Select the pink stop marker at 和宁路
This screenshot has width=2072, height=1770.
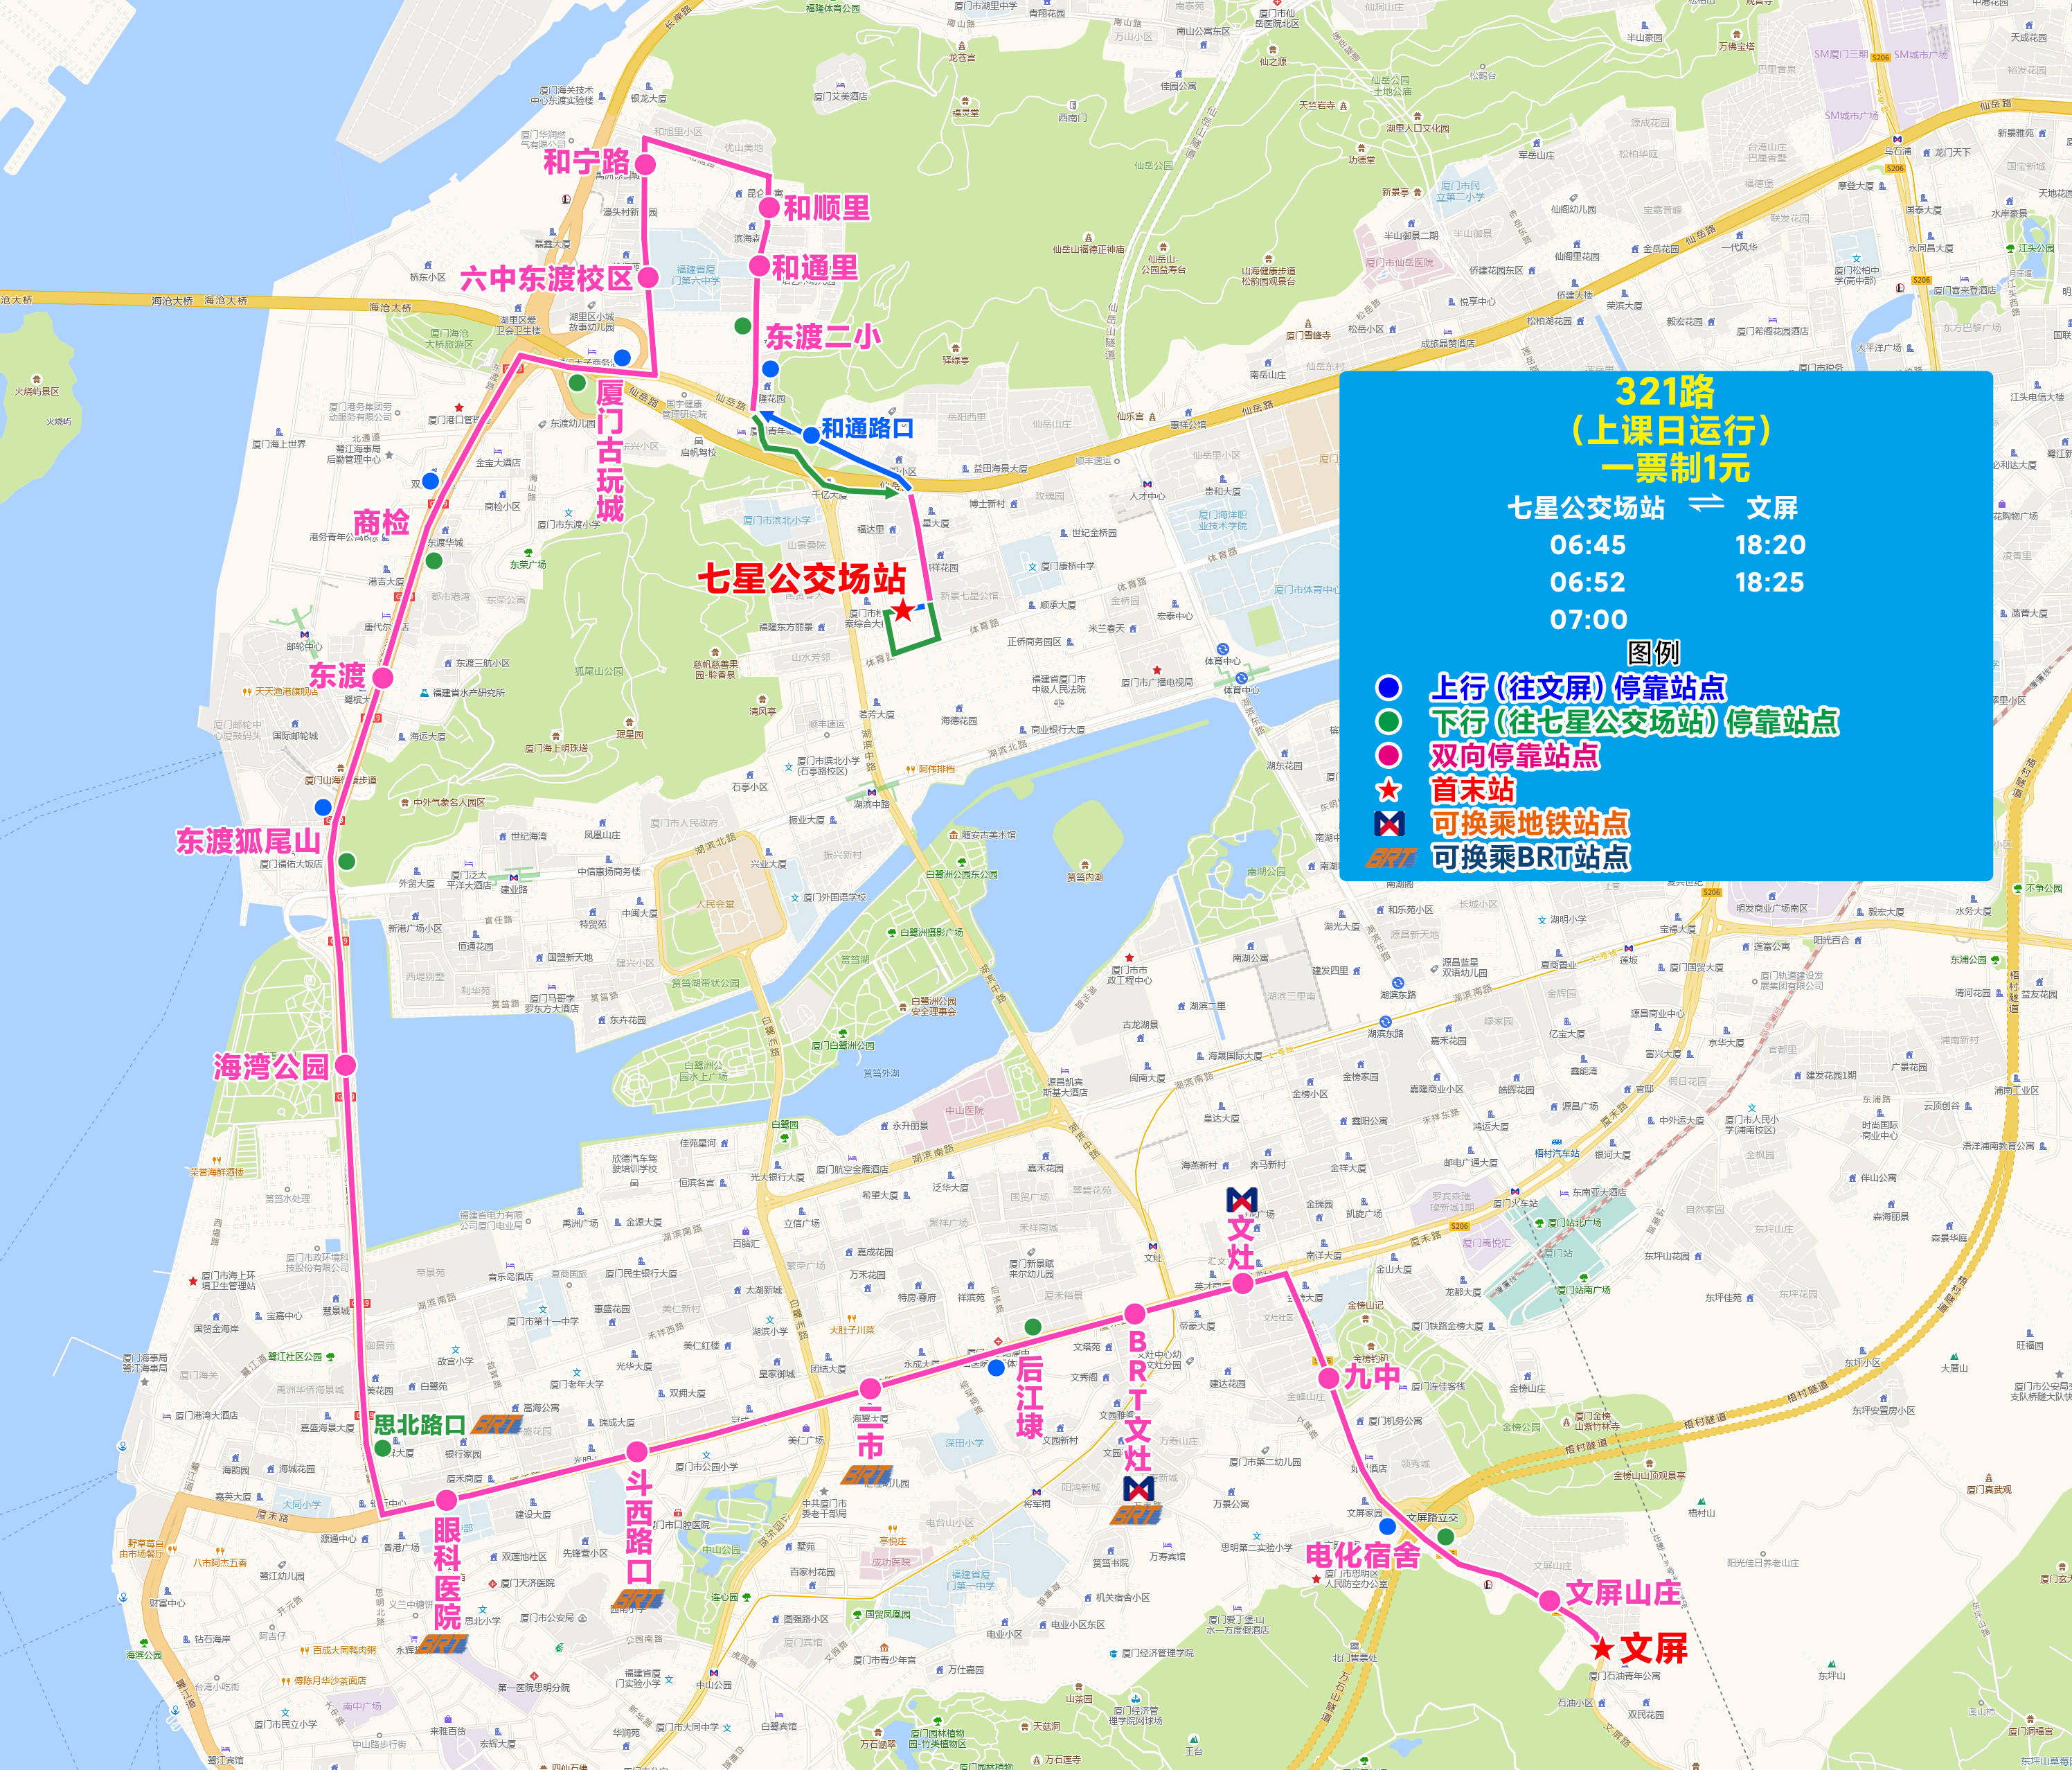tap(646, 164)
